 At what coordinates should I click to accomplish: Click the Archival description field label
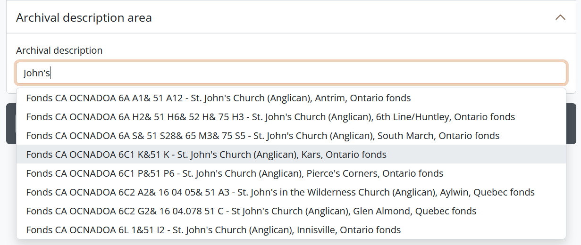click(x=59, y=50)
